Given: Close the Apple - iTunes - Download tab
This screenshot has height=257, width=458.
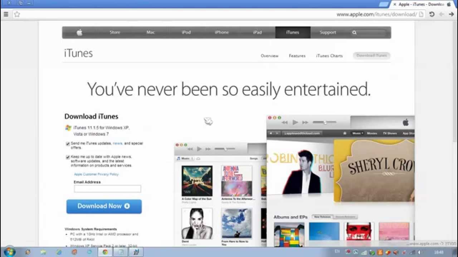Looking at the screenshot, I should (x=395, y=4).
